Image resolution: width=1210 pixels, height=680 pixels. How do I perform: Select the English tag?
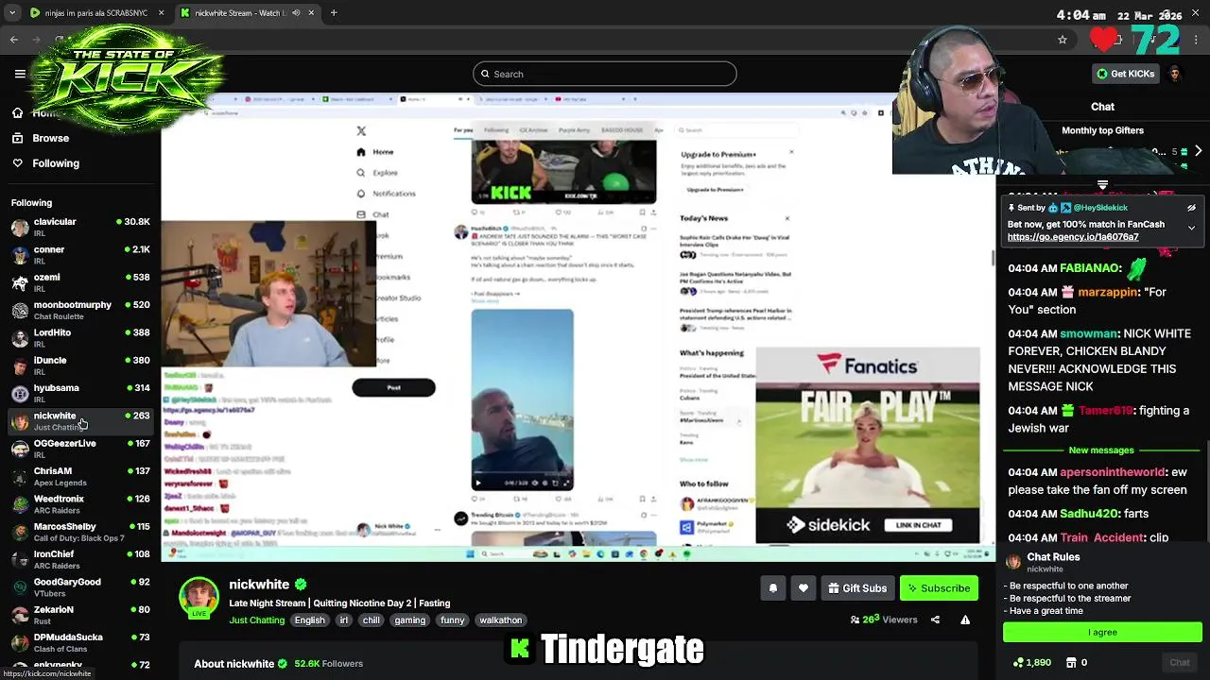click(x=309, y=620)
